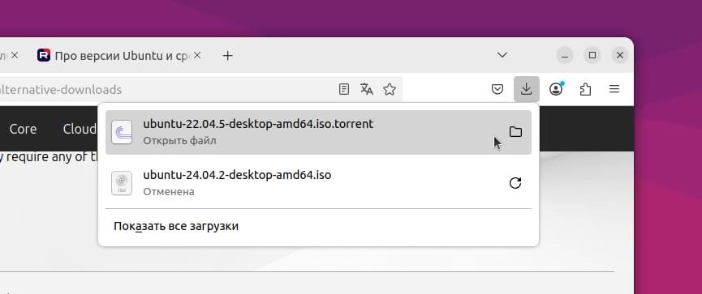Screen dimensions: 702x294
Task: Open the extensions puzzle icon
Action: (x=585, y=89)
